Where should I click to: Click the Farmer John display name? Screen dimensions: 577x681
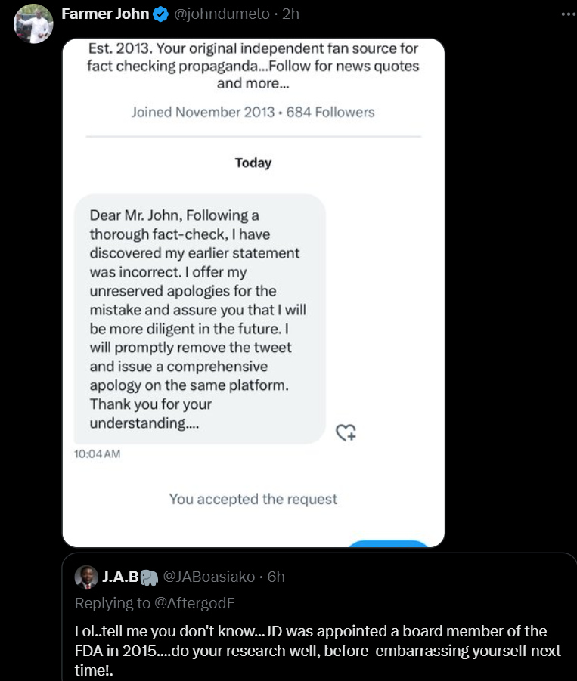coord(105,14)
